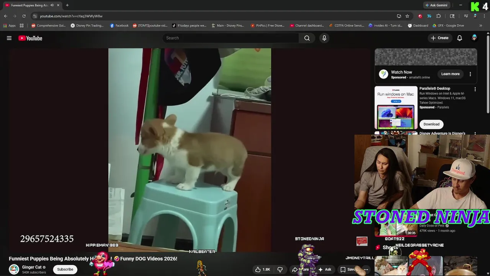Bookmark this page with the star

pos(407,16)
